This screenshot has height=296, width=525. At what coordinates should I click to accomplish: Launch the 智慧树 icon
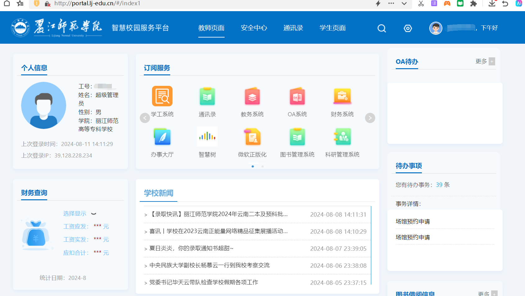(207, 137)
